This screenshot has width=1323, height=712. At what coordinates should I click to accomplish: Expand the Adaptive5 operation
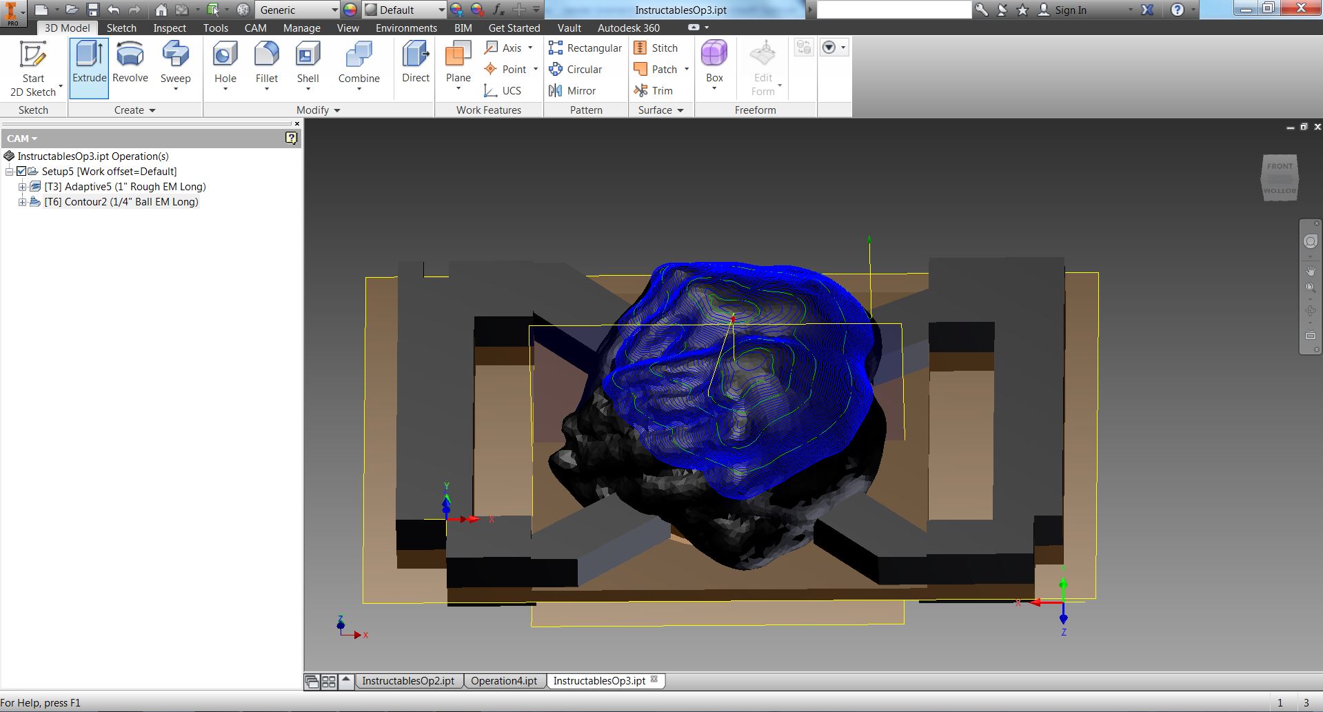tap(22, 186)
